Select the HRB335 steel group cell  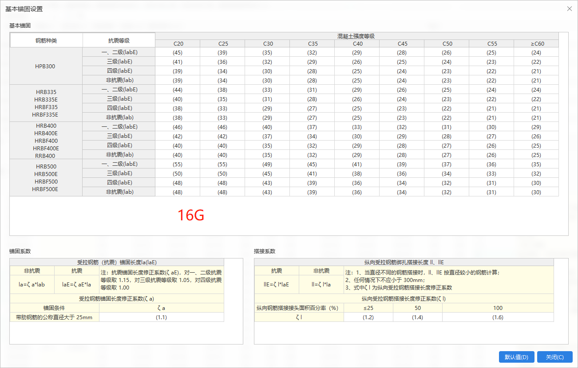(x=46, y=103)
